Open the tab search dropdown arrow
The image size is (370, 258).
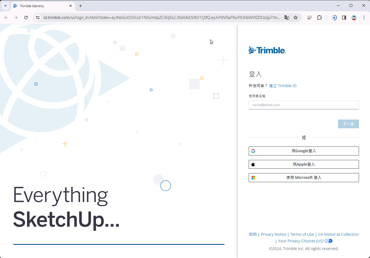[x=6, y=6]
